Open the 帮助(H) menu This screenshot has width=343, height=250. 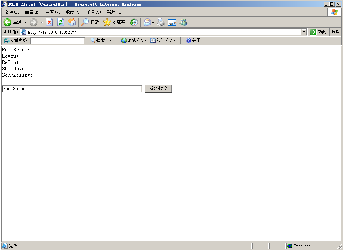click(114, 12)
